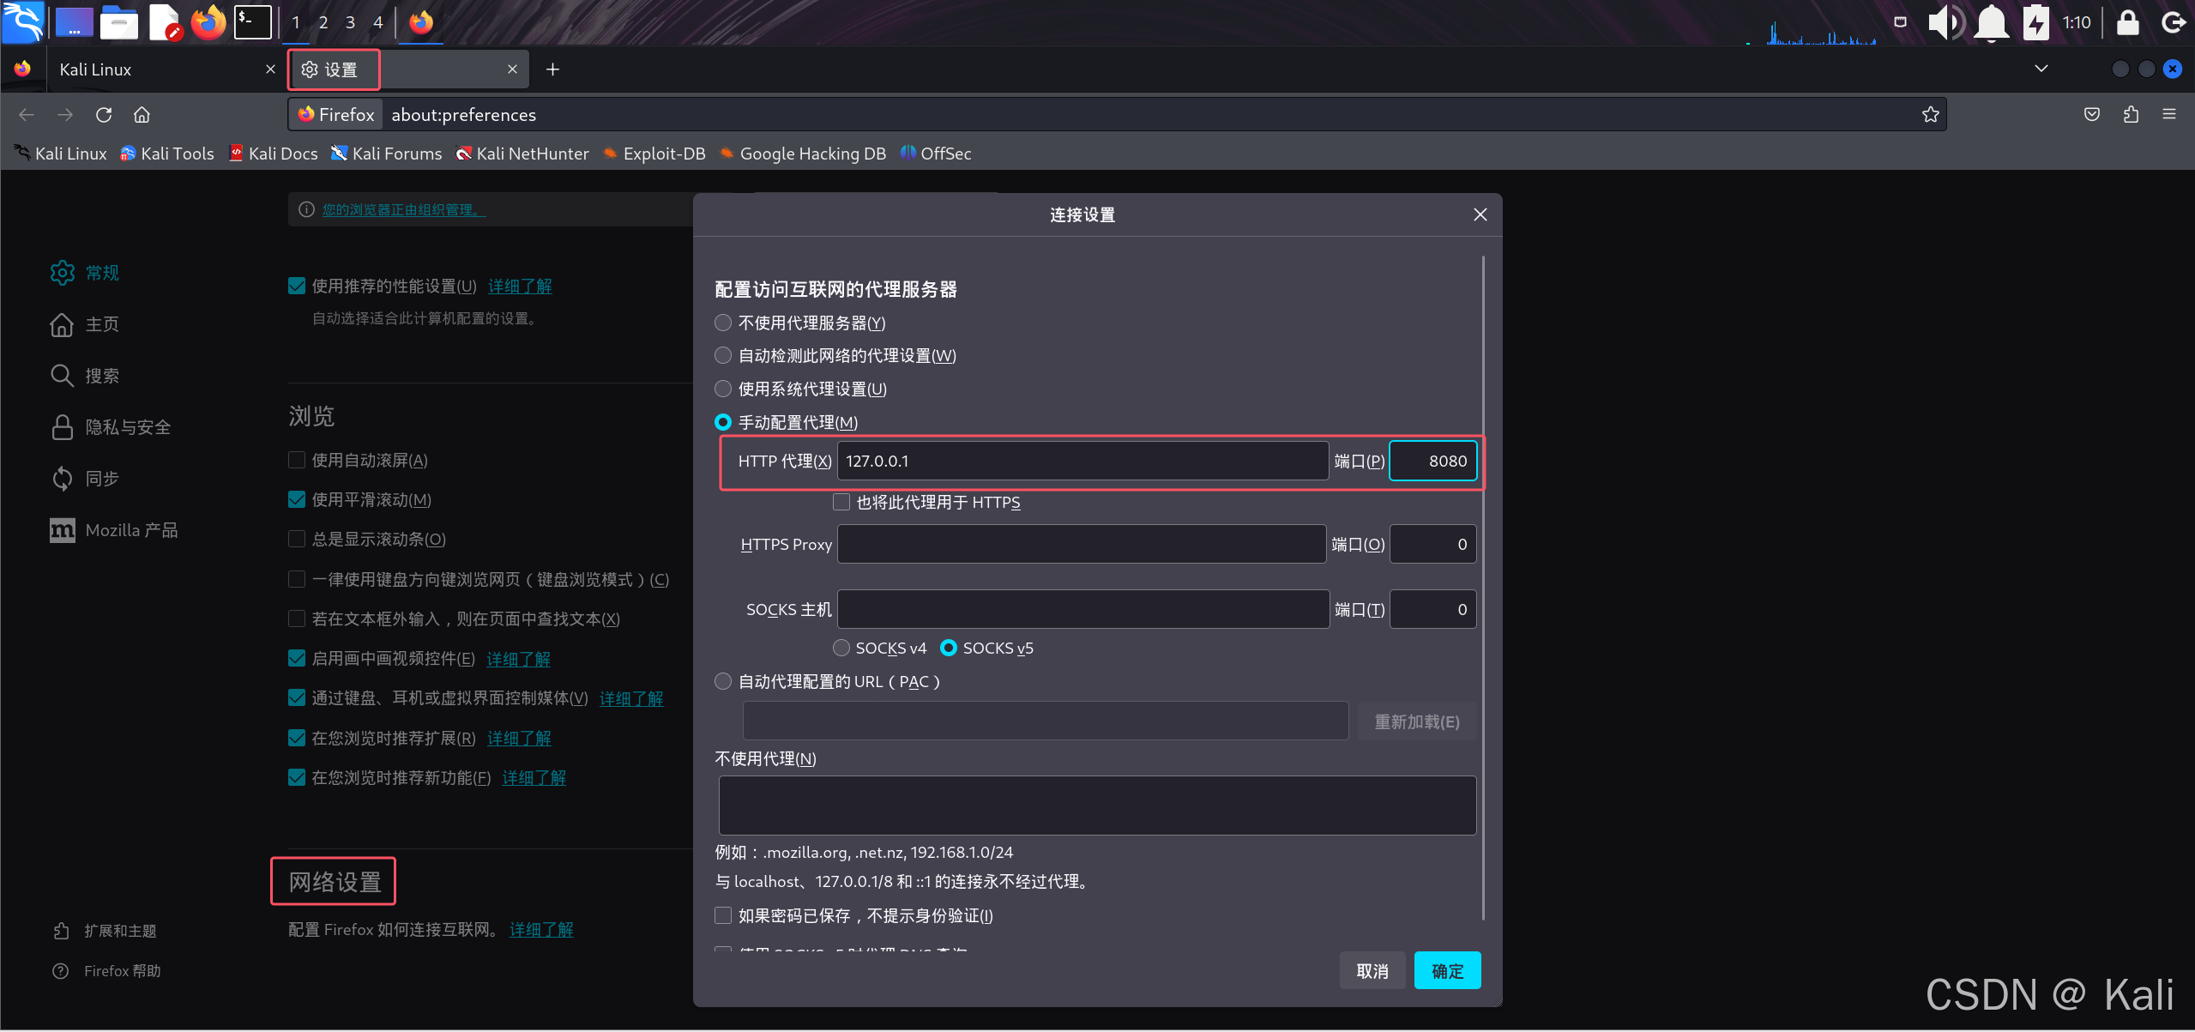Open the Pocket save icon

pyautogui.click(x=2091, y=115)
